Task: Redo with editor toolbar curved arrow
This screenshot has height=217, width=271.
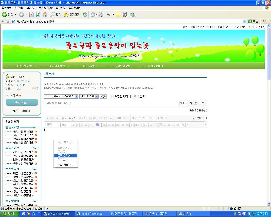Action: click(187, 125)
